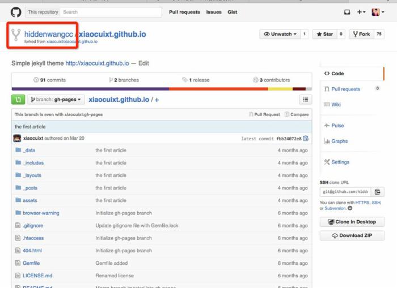Open the latest commit "the first article"
This screenshot has height=288, width=397.
click(x=30, y=127)
